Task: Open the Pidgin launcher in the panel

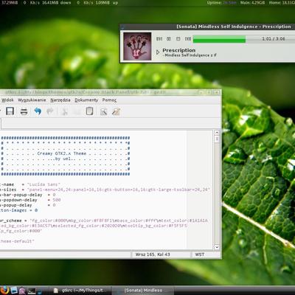Action: (22, 291)
